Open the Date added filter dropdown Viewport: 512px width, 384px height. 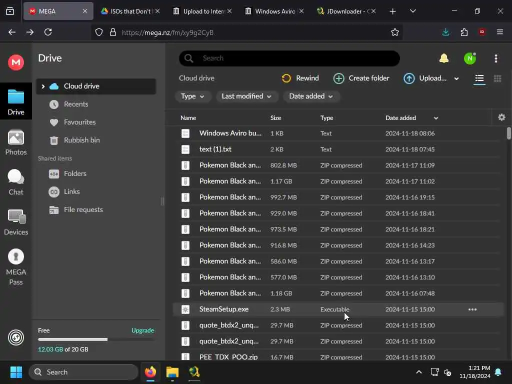click(311, 96)
